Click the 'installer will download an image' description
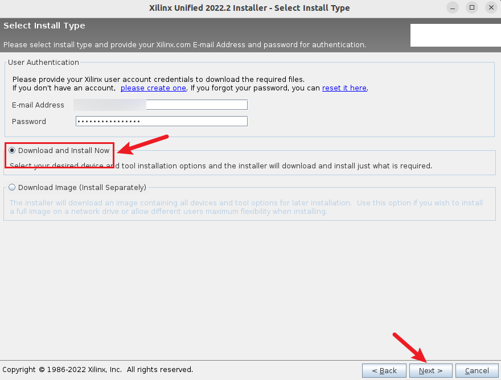501x380 pixels. (246, 207)
